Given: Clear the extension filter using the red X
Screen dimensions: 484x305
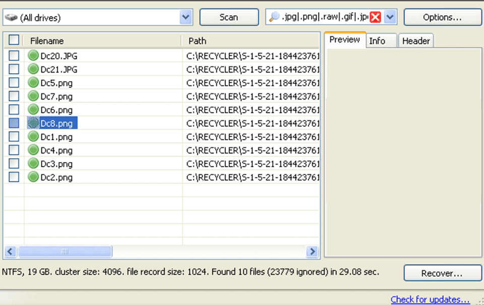Looking at the screenshot, I should point(375,17).
